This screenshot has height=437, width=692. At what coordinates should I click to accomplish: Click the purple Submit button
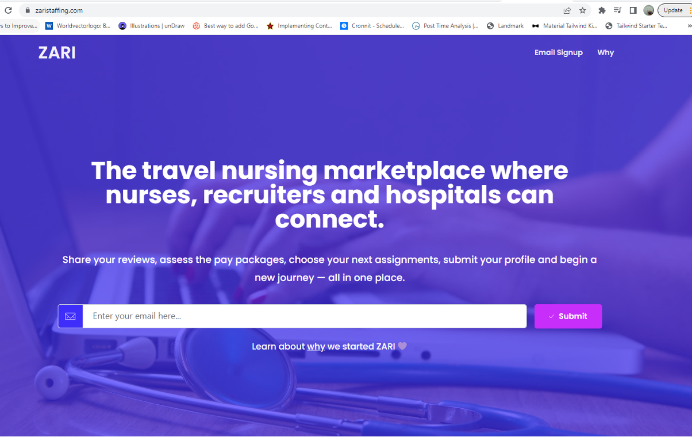point(568,316)
